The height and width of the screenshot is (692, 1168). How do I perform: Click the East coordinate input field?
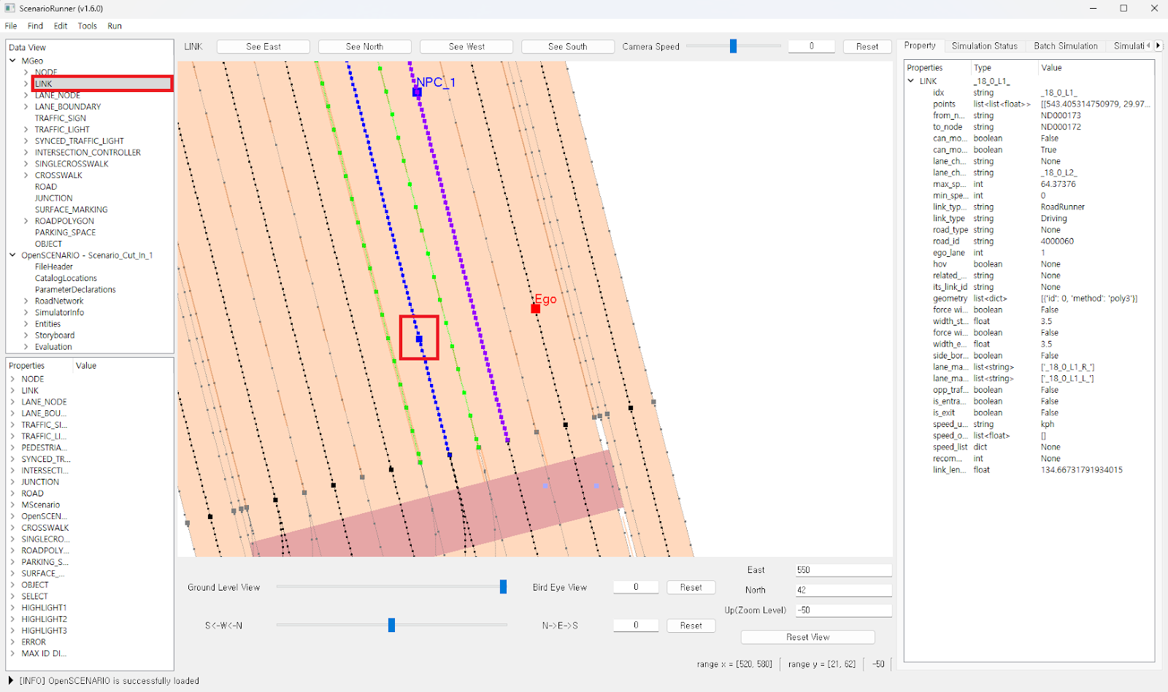coord(843,570)
